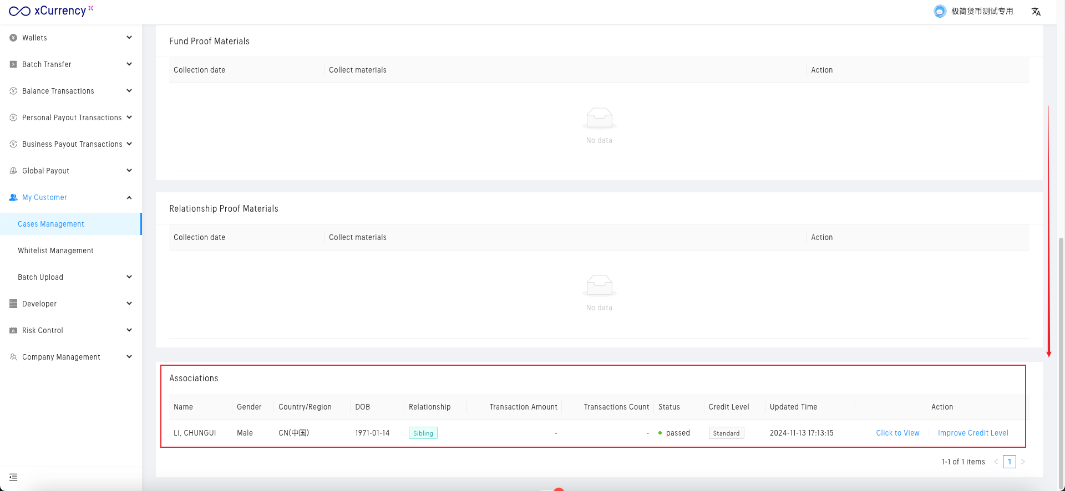Open the language translation switcher

coord(1036,12)
